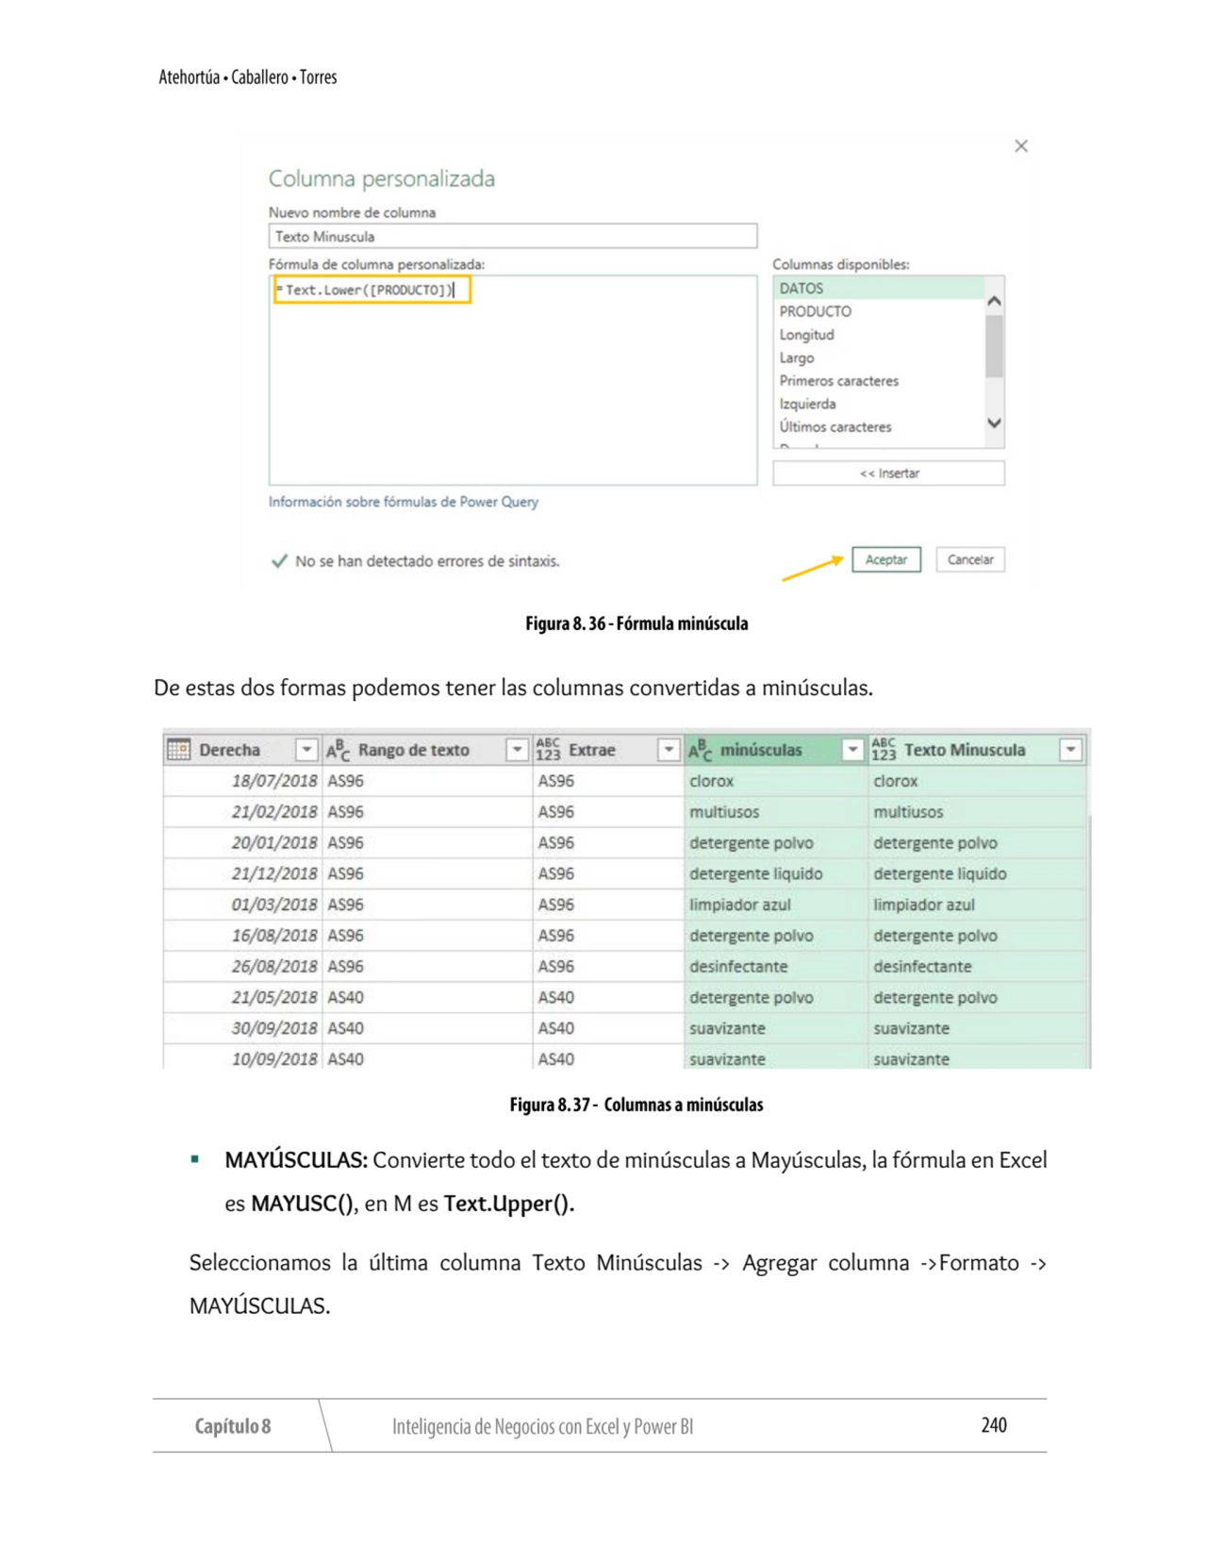Click the date type icon of Derecha column

point(178,750)
